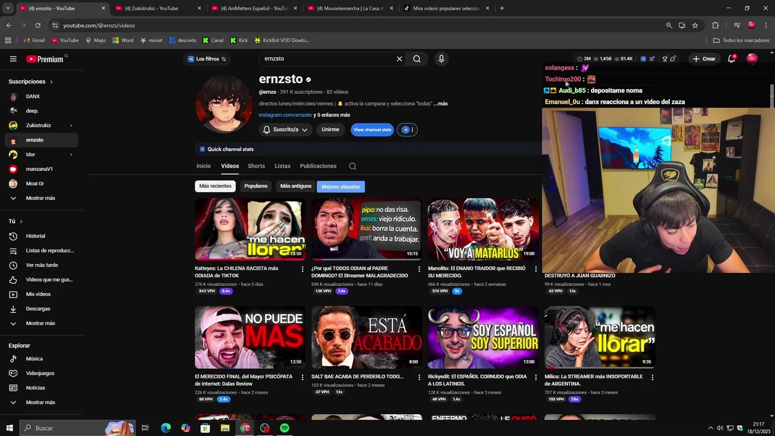775x436 pixels.
Task: Open options menu for Padre Domingo video
Action: [419, 269]
